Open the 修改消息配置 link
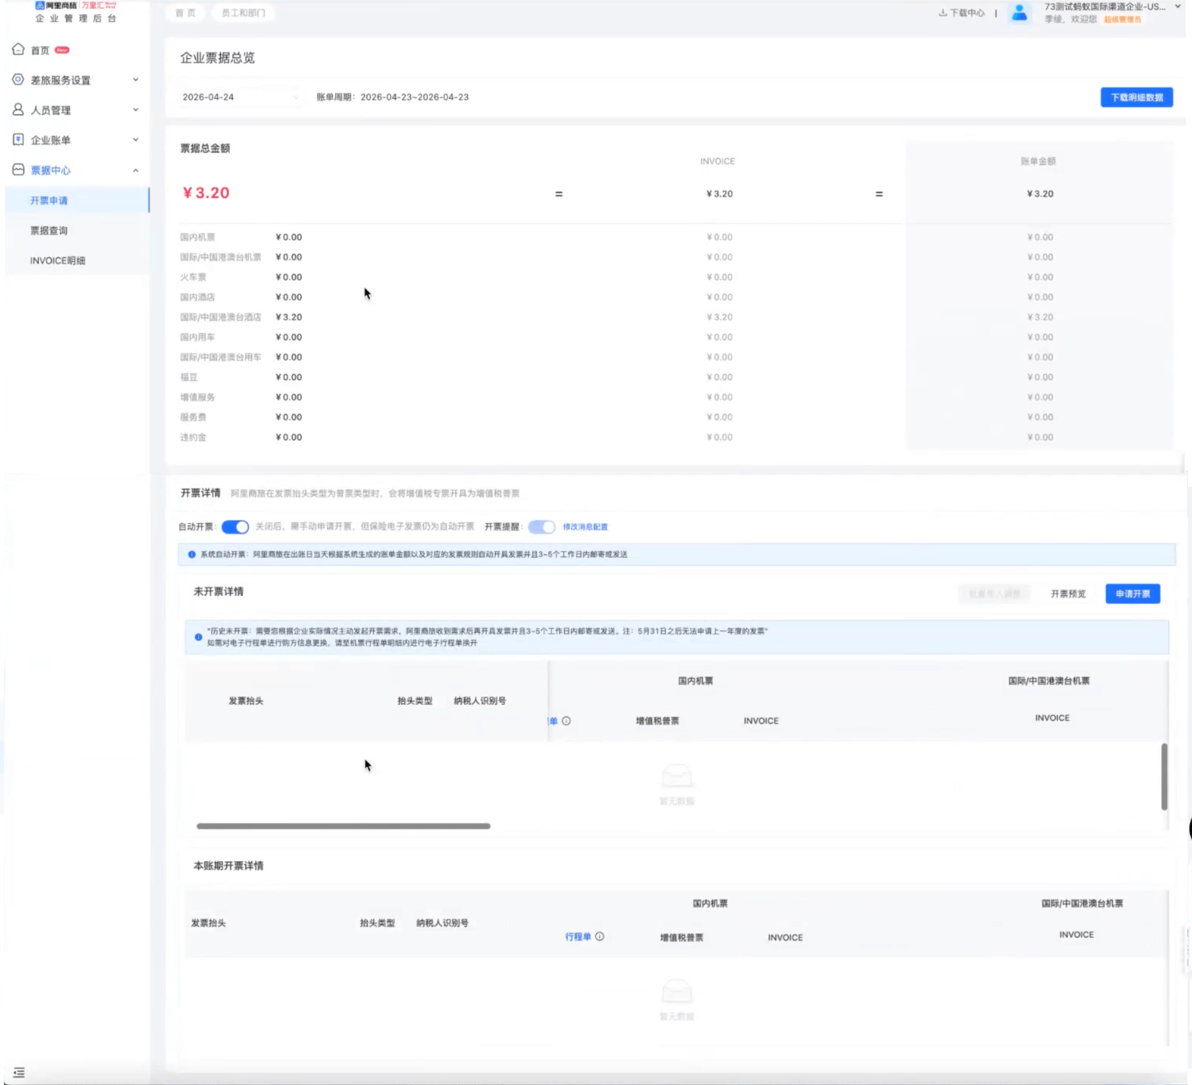Screen dimensions: 1192x1085 click(x=585, y=527)
